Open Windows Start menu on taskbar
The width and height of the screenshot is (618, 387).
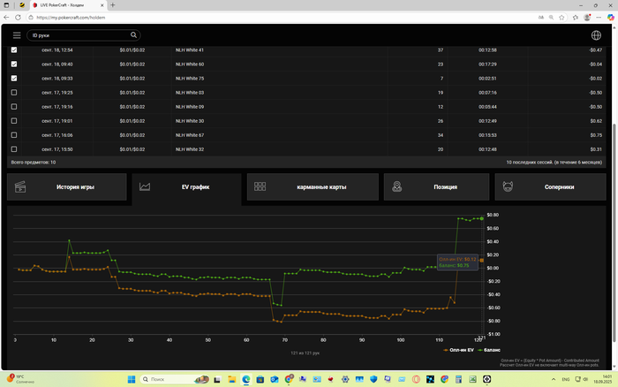coord(132,380)
